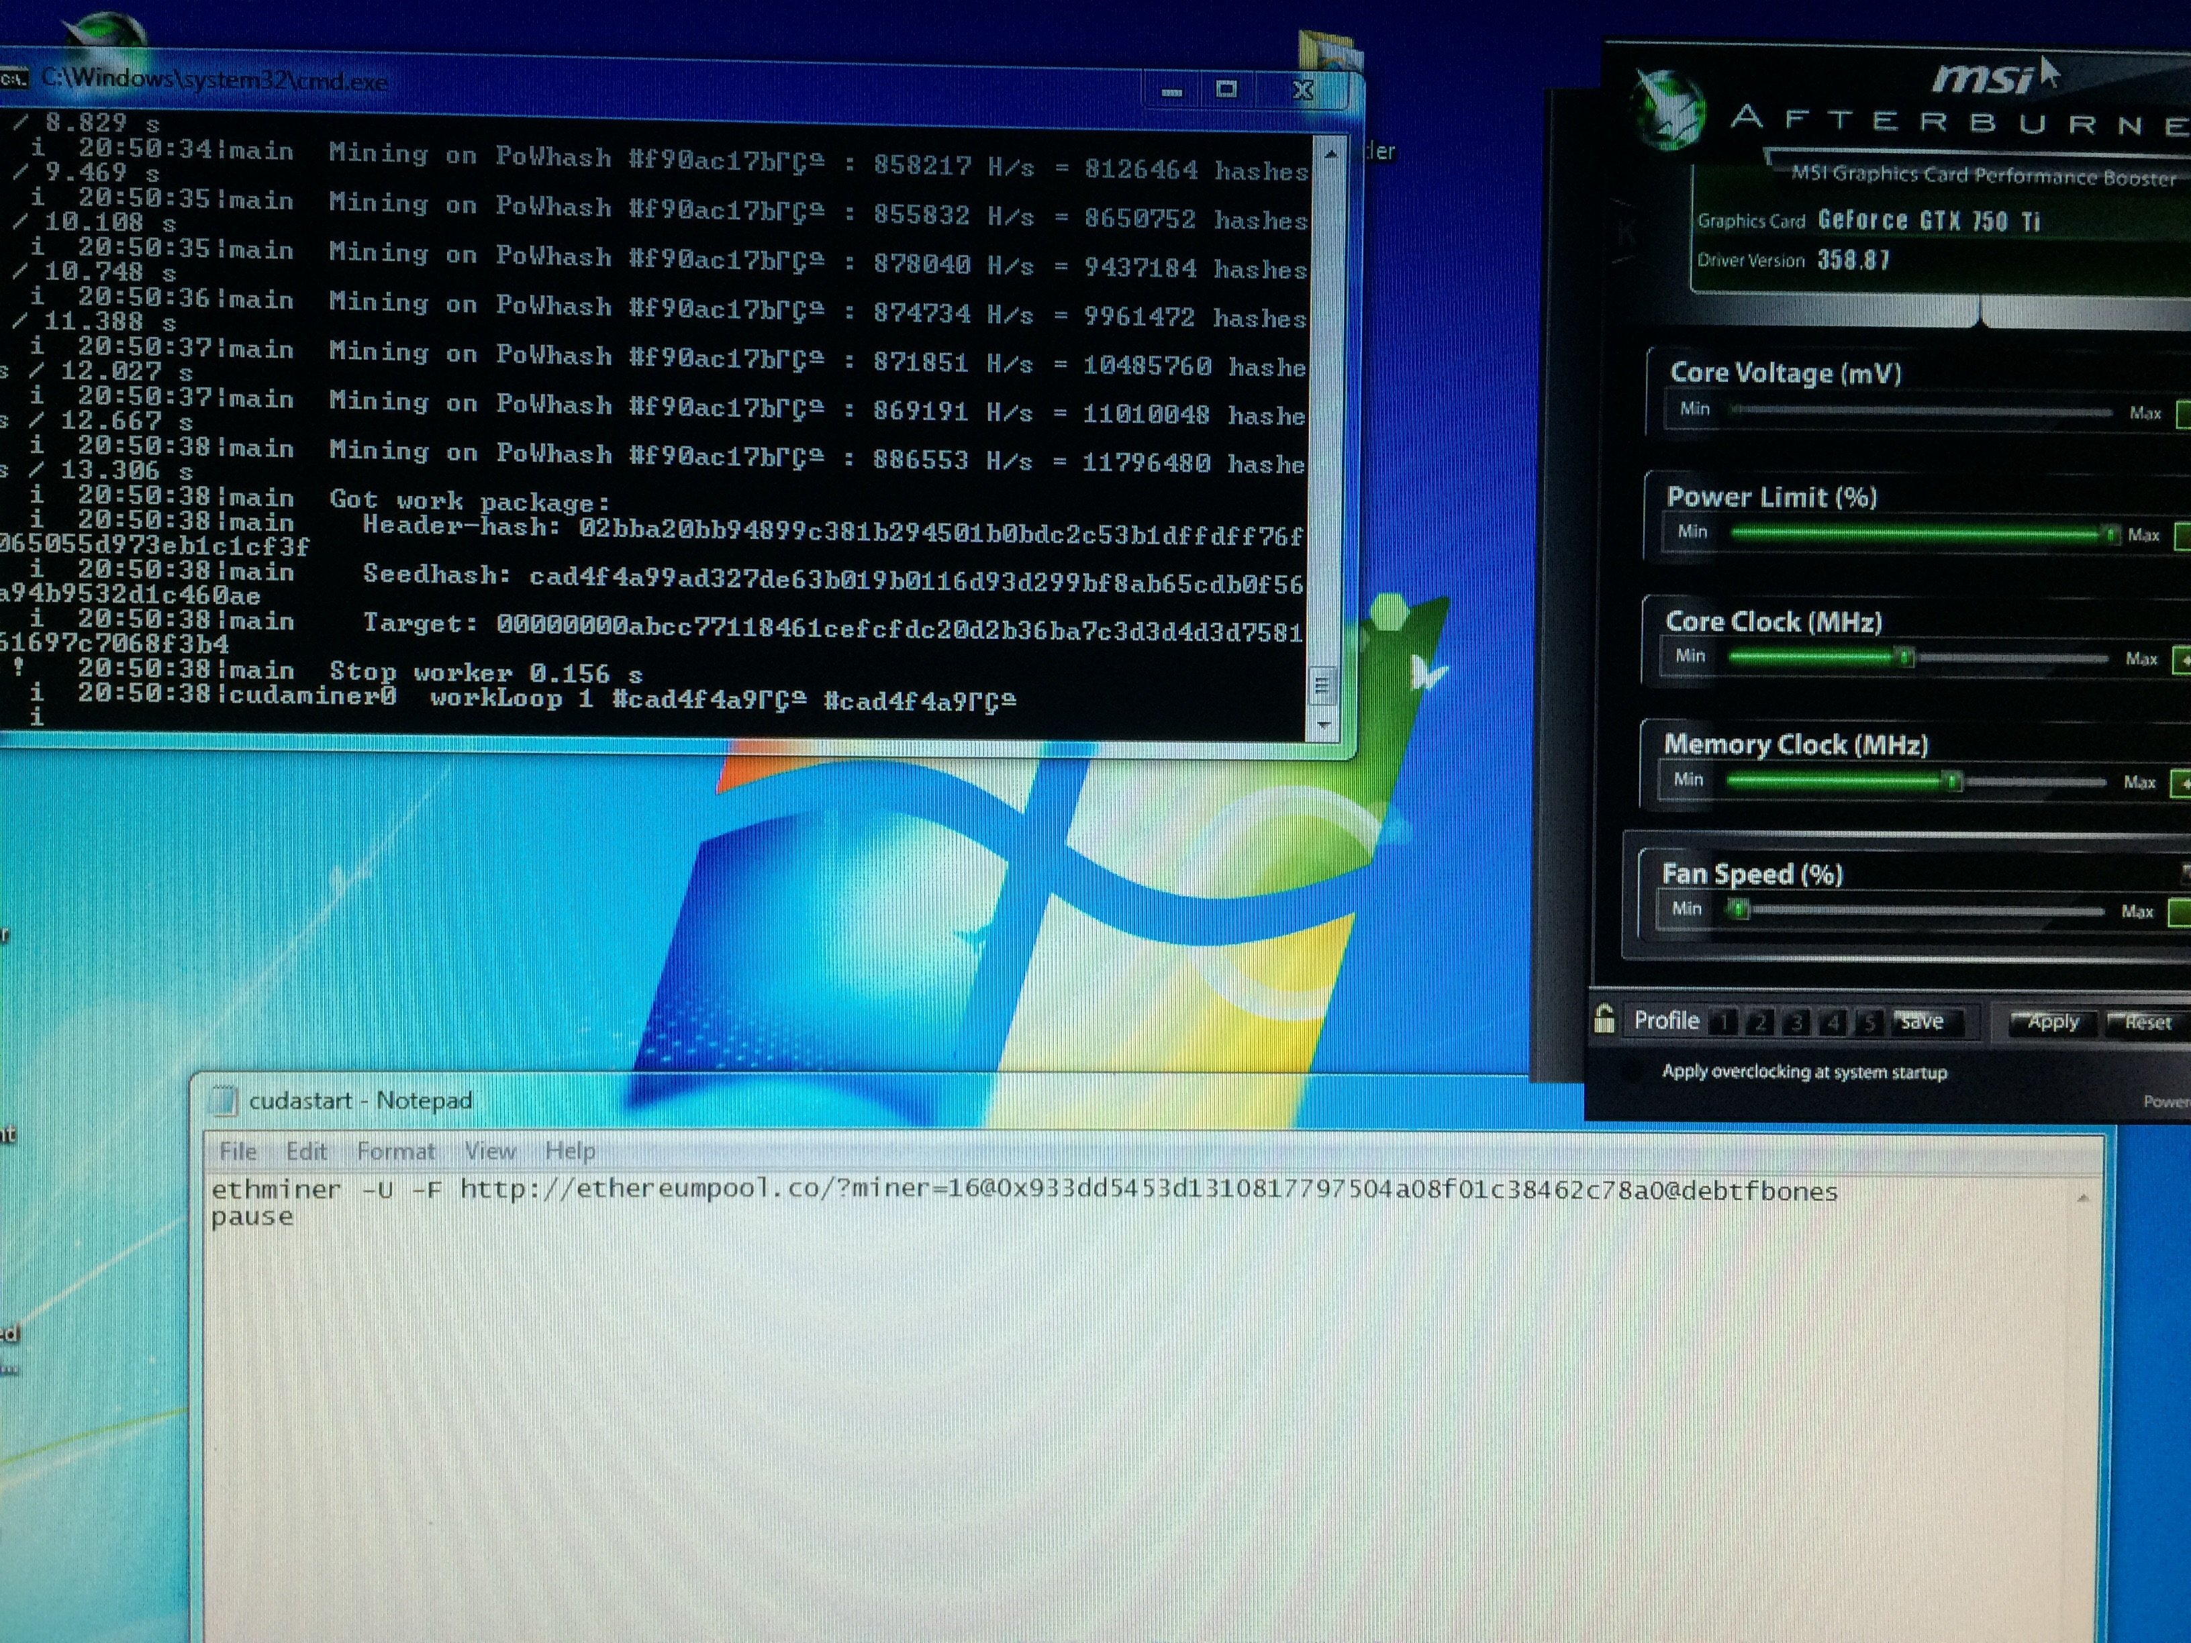Toggle Apply overclocking at system startup
This screenshot has height=1643, width=2191.
click(1804, 1072)
